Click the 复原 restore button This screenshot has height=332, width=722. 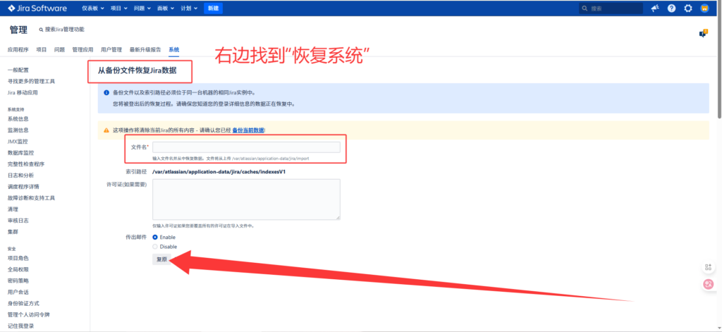pos(161,259)
